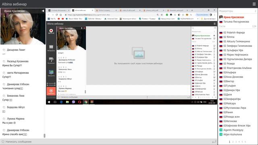The width and height of the screenshot is (258, 145).
Task: Select moderator Татьяна Писчурникова in the list
Action: (236, 21)
